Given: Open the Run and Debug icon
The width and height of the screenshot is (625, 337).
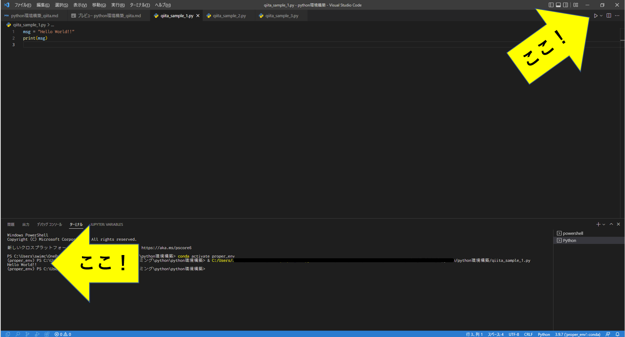Looking at the screenshot, I should tap(37, 334).
